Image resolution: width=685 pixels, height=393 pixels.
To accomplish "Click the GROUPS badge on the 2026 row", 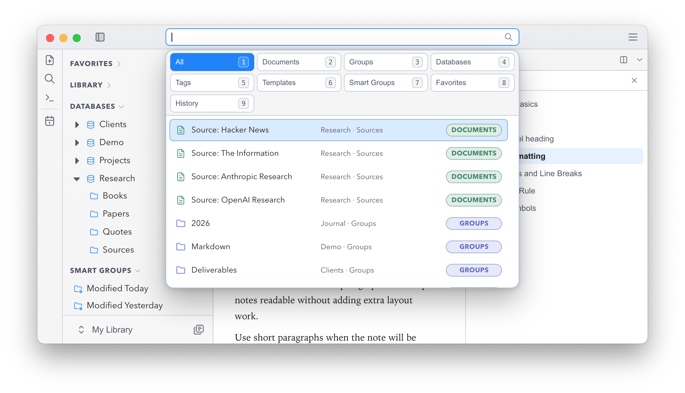I will click(474, 224).
